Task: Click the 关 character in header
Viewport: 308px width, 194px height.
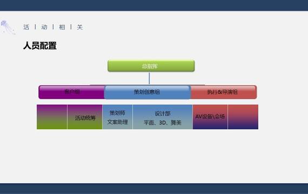Action: 80,27
